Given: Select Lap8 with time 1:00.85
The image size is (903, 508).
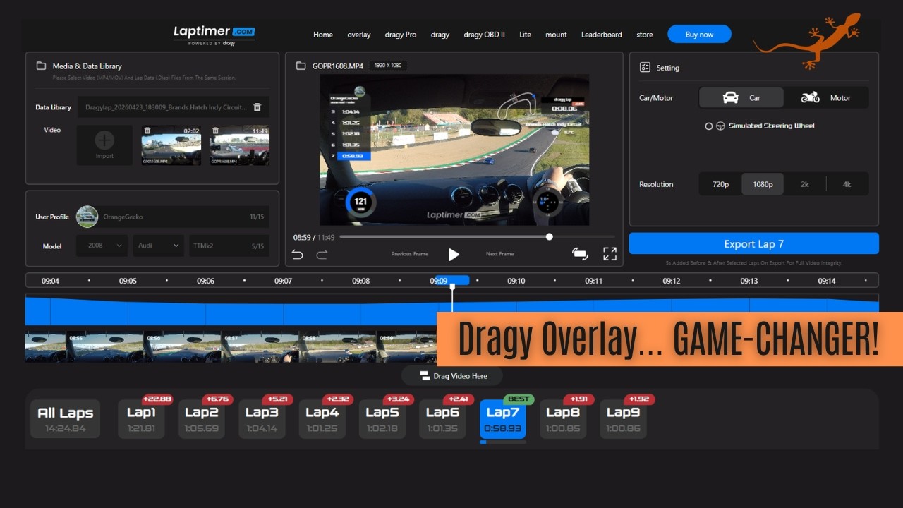Looking at the screenshot, I should 563,419.
